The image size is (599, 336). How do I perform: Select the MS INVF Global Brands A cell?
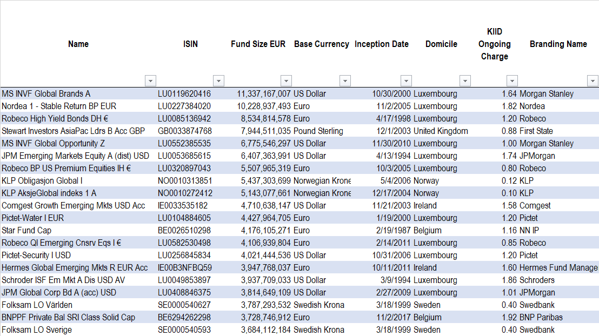coord(46,94)
